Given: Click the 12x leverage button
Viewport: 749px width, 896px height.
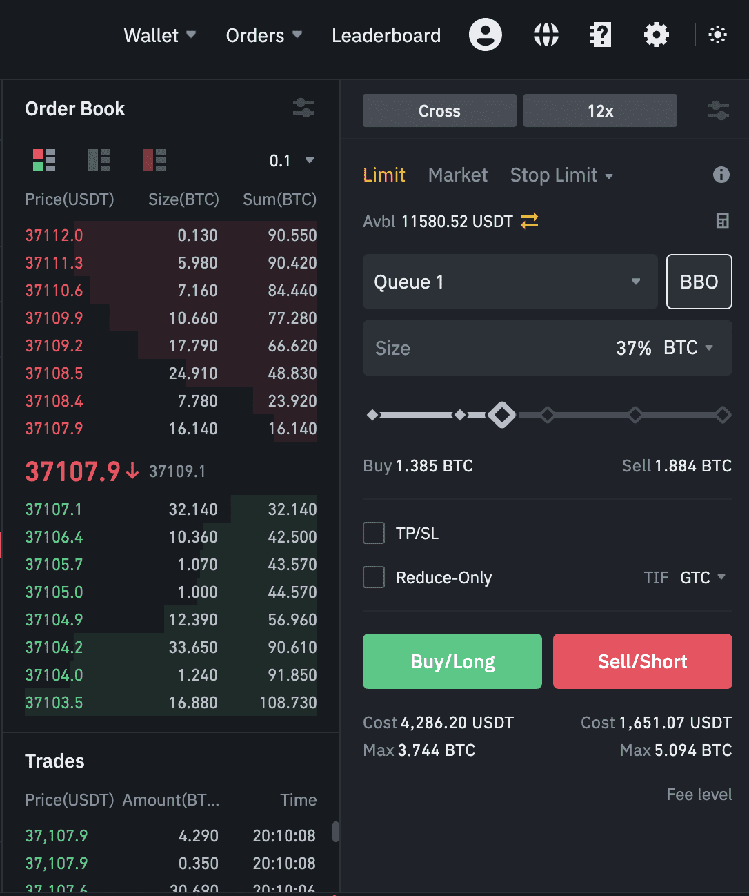Looking at the screenshot, I should click(x=600, y=110).
